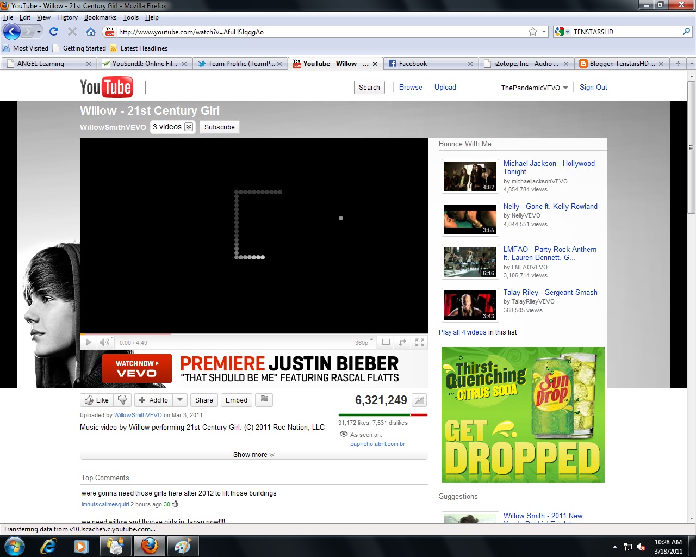
Task: Go to the Firefox home page icon
Action: [91, 32]
